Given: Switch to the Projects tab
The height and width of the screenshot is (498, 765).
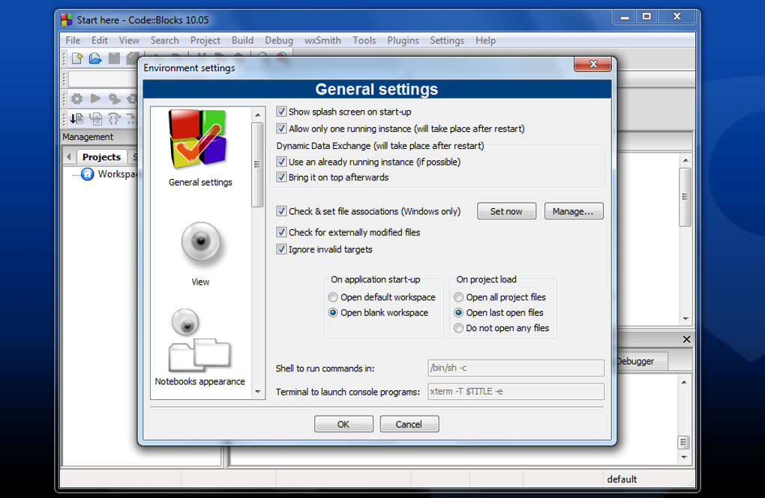Looking at the screenshot, I should [x=101, y=157].
